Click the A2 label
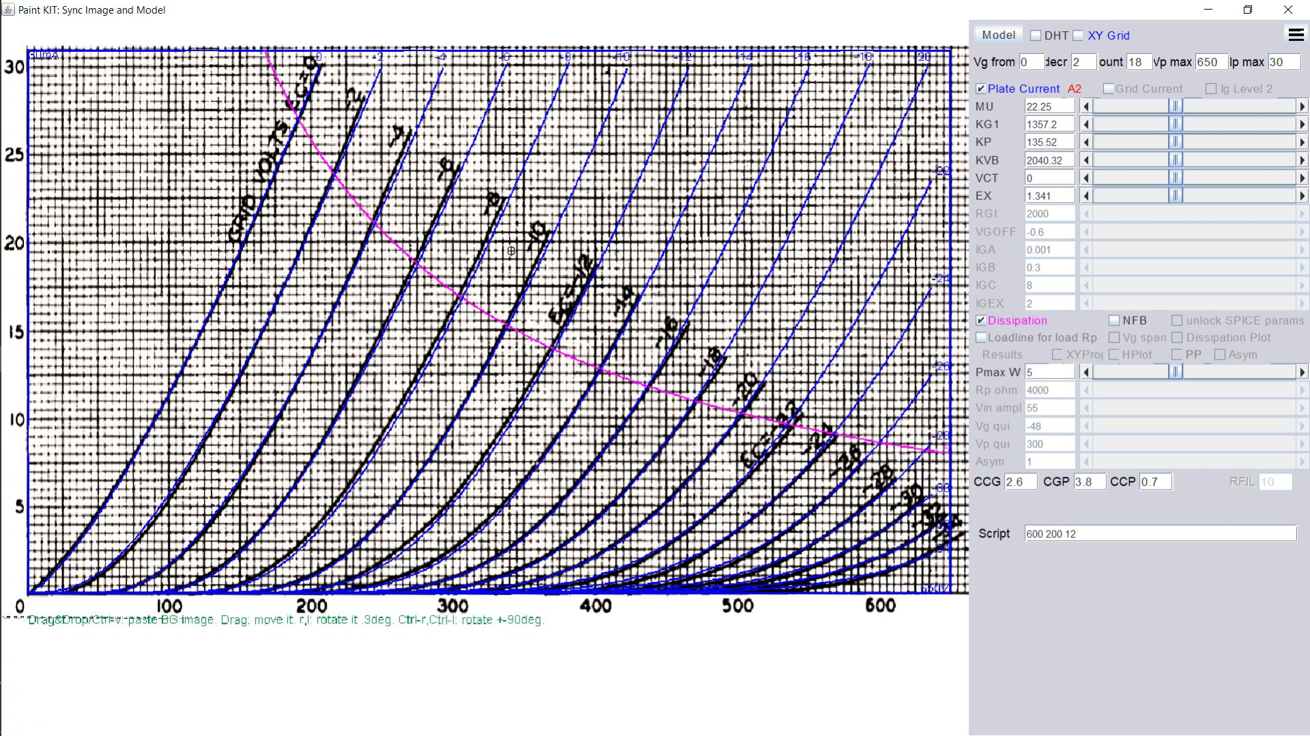 (x=1074, y=89)
